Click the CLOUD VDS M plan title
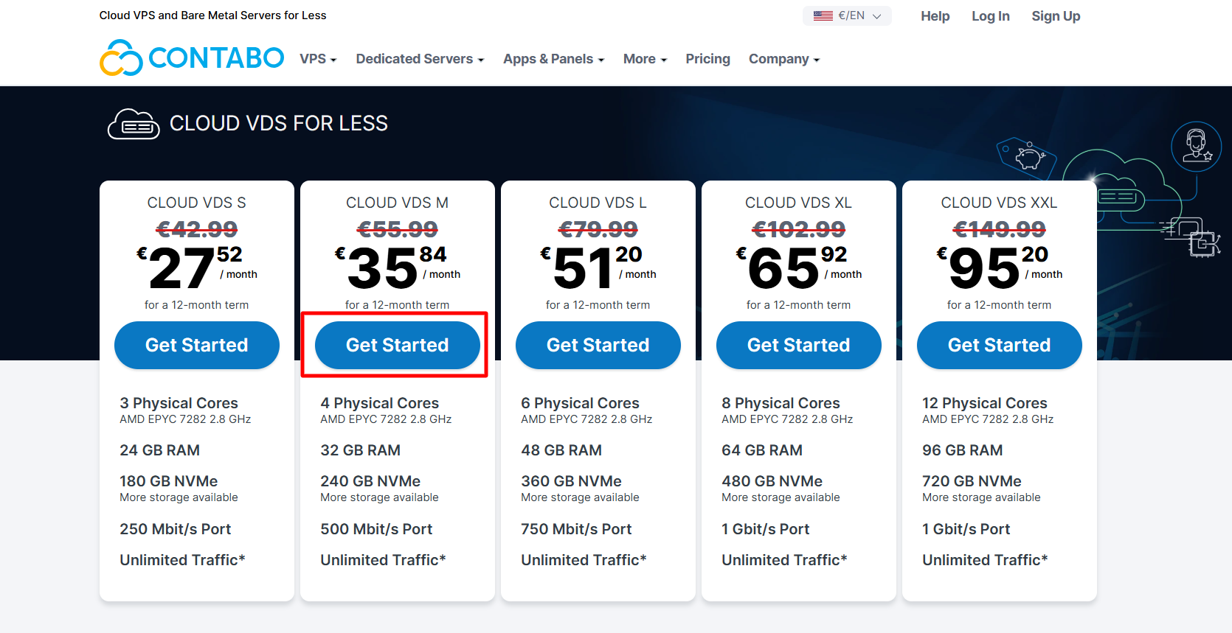1232x633 pixels. point(398,203)
